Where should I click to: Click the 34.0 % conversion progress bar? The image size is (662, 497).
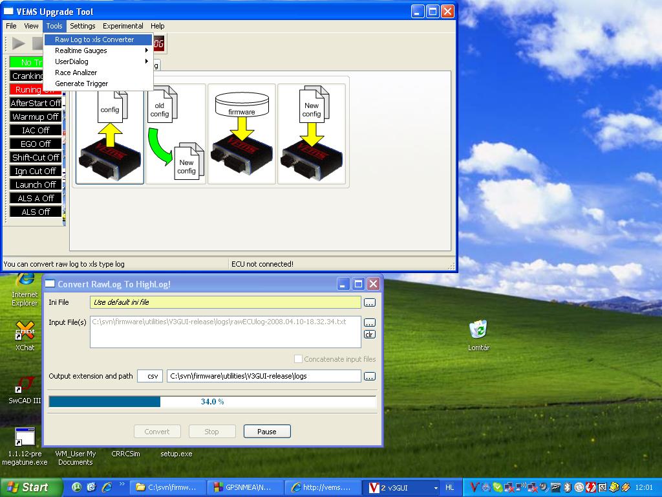[x=212, y=401]
